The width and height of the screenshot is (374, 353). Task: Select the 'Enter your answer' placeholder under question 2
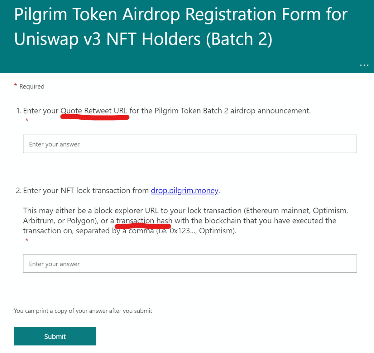pyautogui.click(x=54, y=264)
